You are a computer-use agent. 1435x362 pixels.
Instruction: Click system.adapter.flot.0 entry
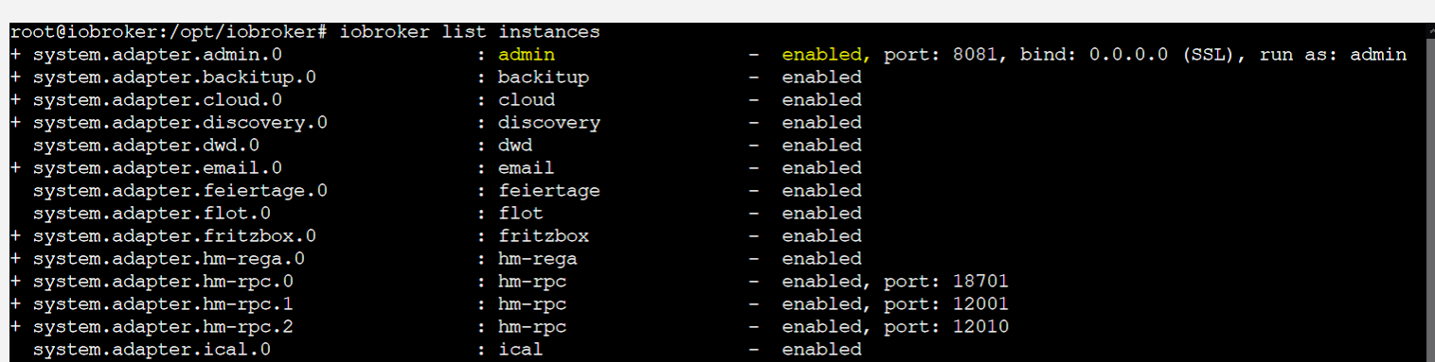click(x=152, y=214)
